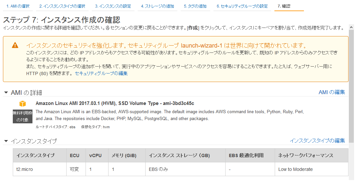This screenshot has width=359, height=185.
Task: Switch to tab 3. インスタンスの設定
Action: pyautogui.click(x=113, y=6)
